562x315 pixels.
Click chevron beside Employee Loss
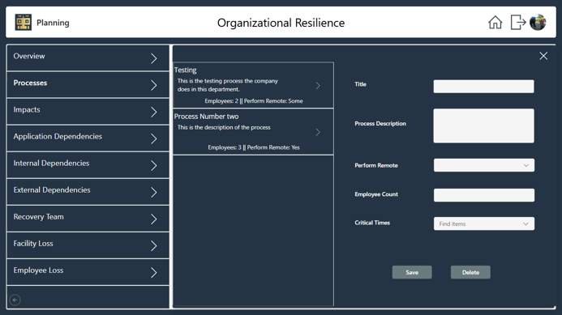(x=154, y=273)
